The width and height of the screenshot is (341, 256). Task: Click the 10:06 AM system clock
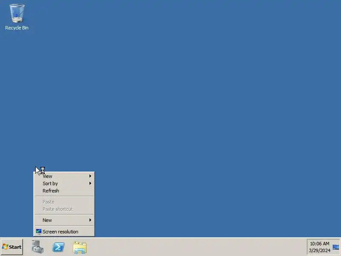(319, 244)
